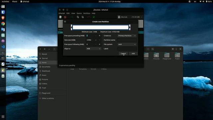The height and width of the screenshot is (120, 213).
Task: Click the left resize handle of partition bar
Action: click(x=72, y=27)
